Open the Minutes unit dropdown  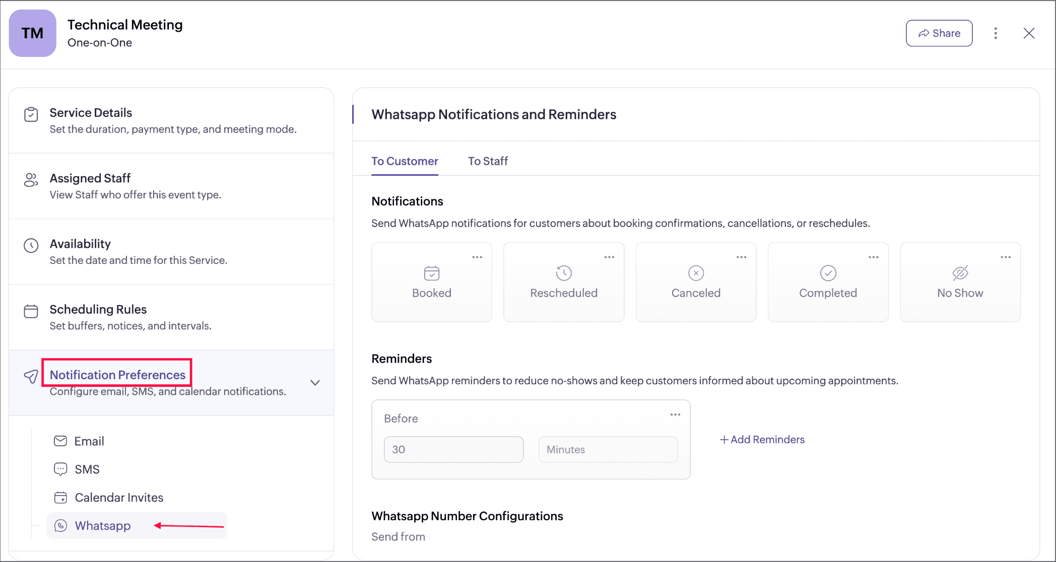coord(608,449)
